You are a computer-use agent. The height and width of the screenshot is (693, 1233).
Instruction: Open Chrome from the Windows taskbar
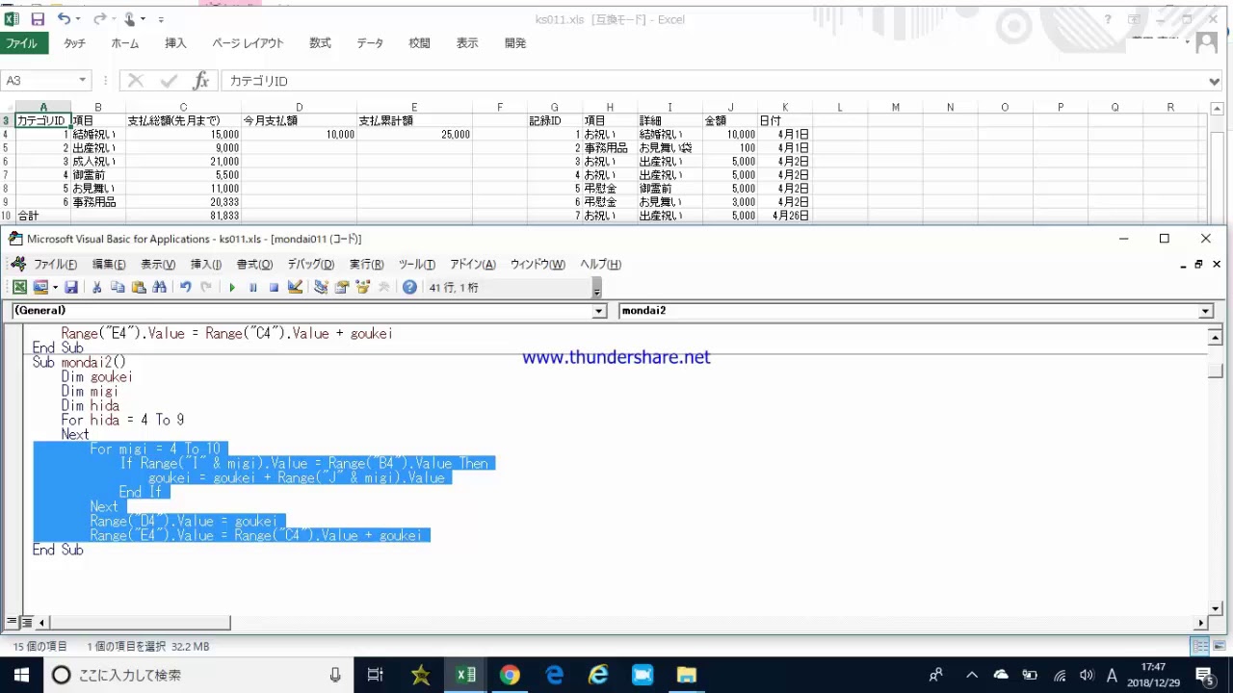coord(510,675)
